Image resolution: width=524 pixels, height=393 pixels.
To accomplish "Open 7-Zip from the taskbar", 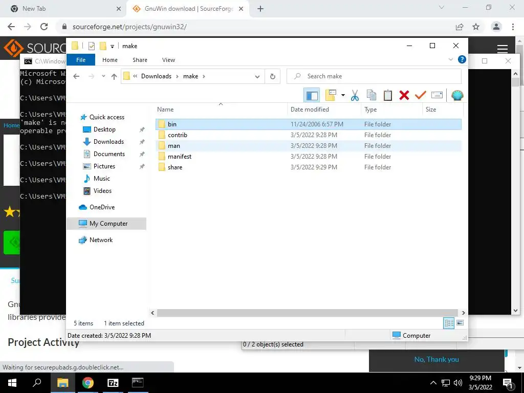I will coord(113,383).
